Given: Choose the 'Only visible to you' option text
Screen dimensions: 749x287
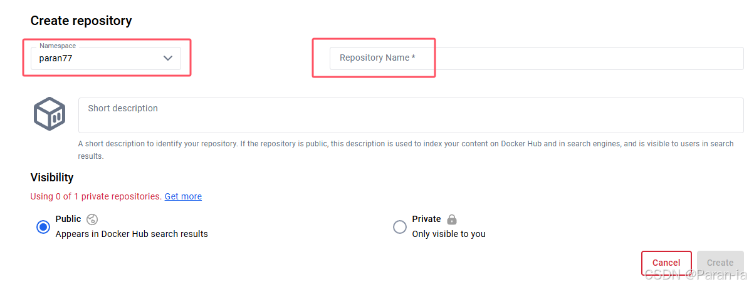Looking at the screenshot, I should [x=449, y=234].
